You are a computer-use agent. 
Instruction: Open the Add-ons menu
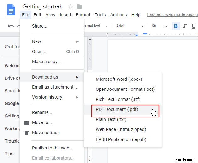pyautogui.click(x=118, y=15)
